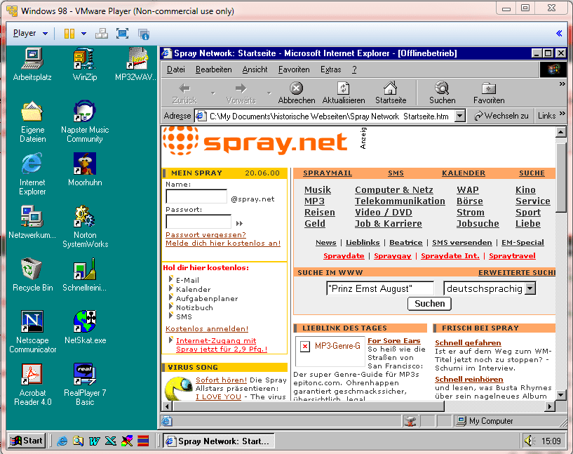Select the Schnellreinigung desktop shortcut
This screenshot has height=454, width=573.
pos(85,275)
